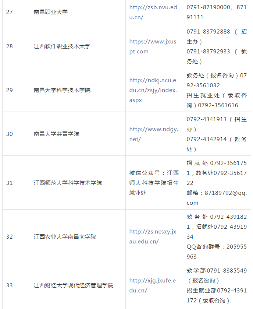Click phone number 0791-87190000 for 南昌职业大学
253x309 pixels.
209,7
